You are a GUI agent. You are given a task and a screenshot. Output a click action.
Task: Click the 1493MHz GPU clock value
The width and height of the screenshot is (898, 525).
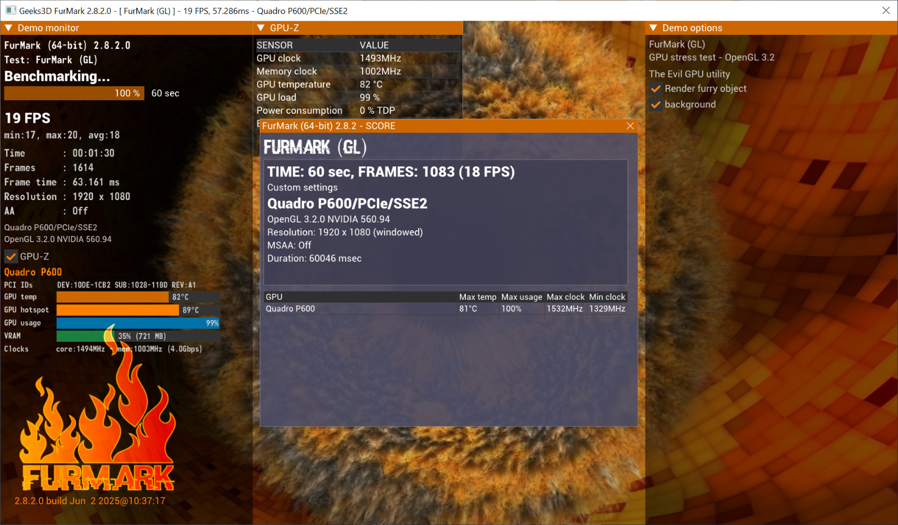pos(381,58)
